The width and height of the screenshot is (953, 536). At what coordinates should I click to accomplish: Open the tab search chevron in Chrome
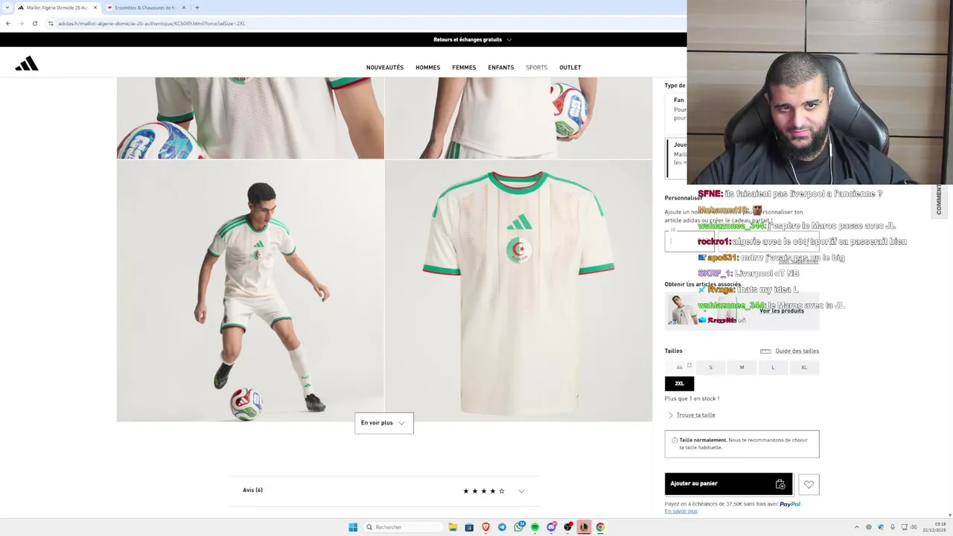(x=7, y=7)
